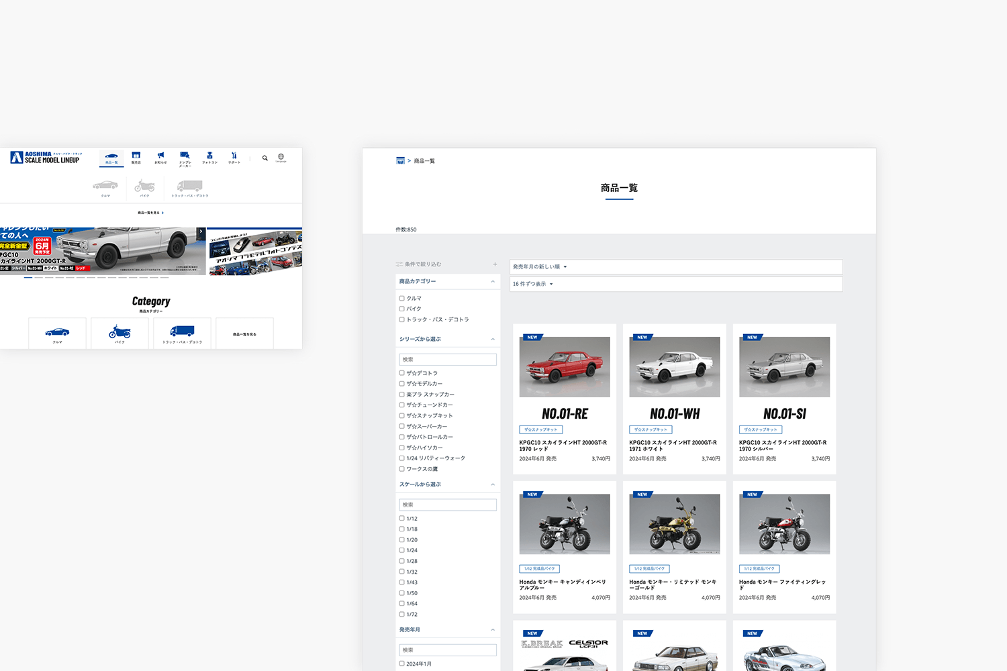Click the Language globe icon
Screen dimensions: 1007x671
[281, 156]
